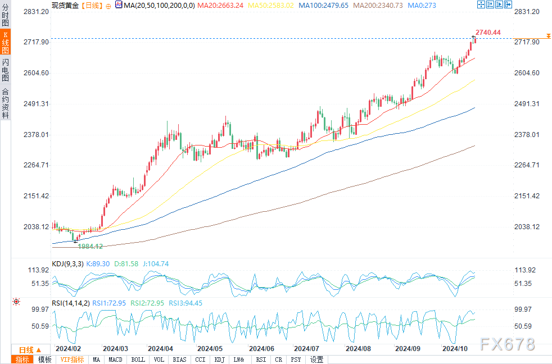Enable the BOLL indicator
Screen dimensions: 552x364
click(x=138, y=360)
